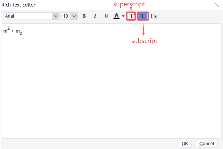Expand the font size dropdown
The width and height of the screenshot is (223, 149).
pos(74,16)
